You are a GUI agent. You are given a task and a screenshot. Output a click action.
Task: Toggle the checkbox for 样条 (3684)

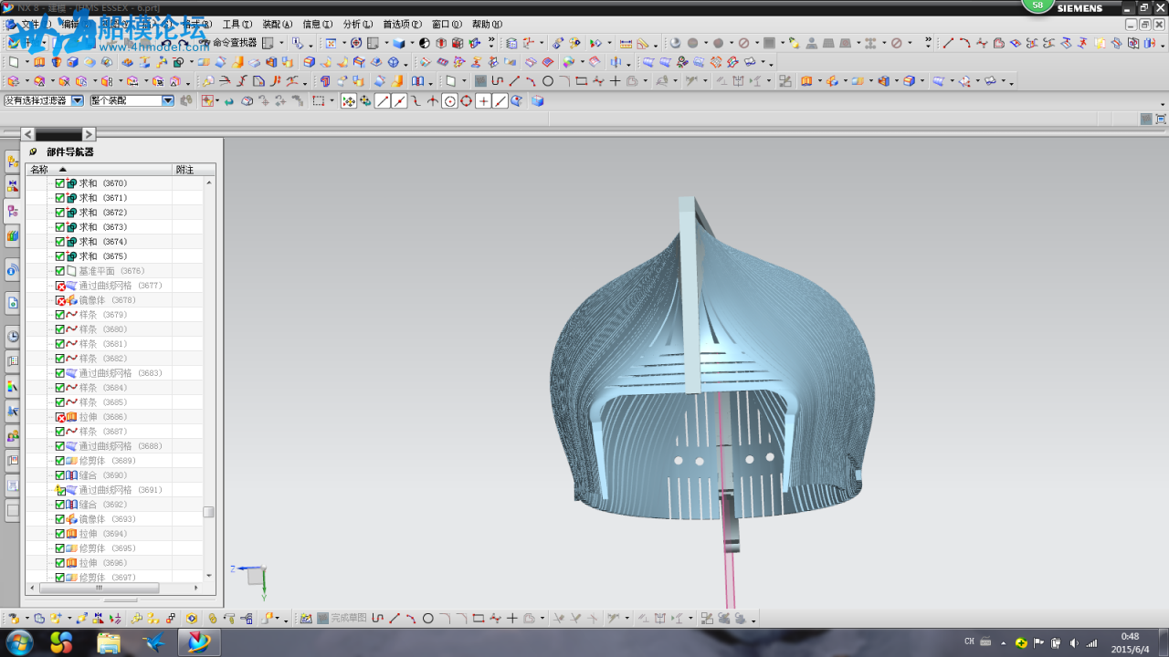60,388
